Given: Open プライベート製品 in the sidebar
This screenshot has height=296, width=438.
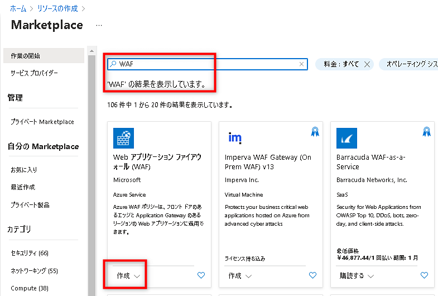Looking at the screenshot, I should pyautogui.click(x=30, y=205).
